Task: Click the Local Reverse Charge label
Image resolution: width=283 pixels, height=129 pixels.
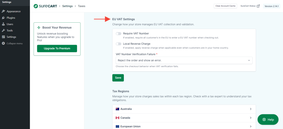Action: click(137, 44)
